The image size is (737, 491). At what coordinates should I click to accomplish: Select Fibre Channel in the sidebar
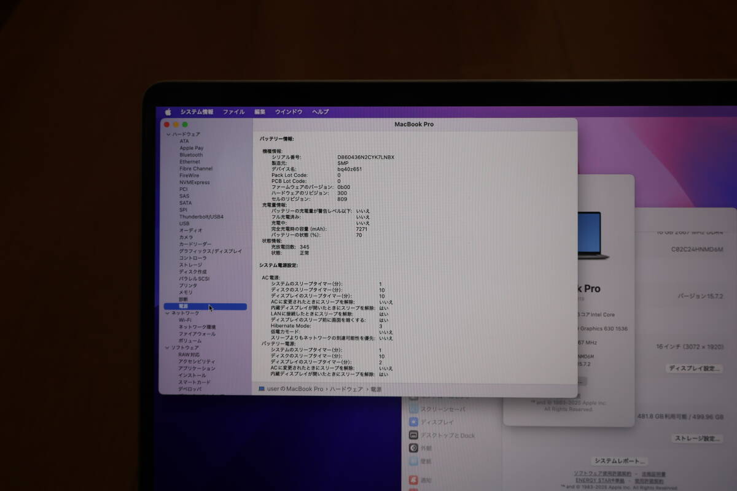point(196,168)
